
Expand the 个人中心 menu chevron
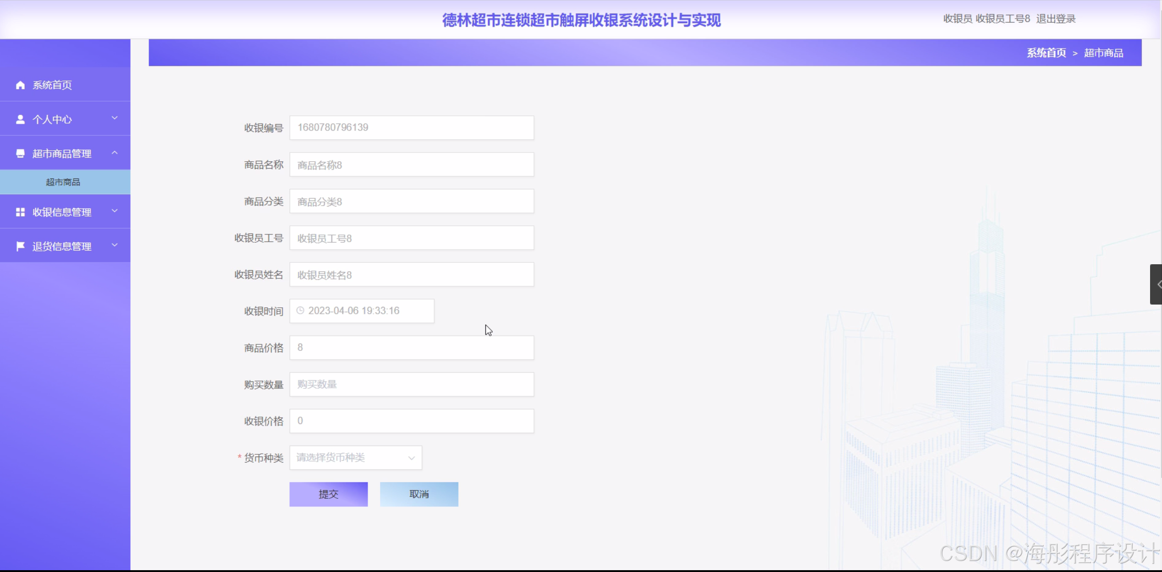(115, 118)
